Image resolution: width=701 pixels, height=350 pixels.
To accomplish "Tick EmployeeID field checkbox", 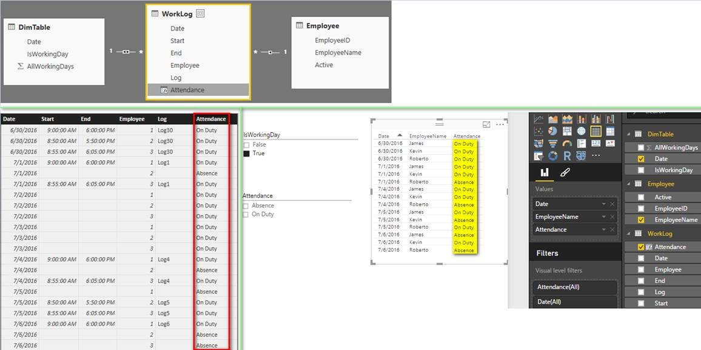I will click(641, 208).
